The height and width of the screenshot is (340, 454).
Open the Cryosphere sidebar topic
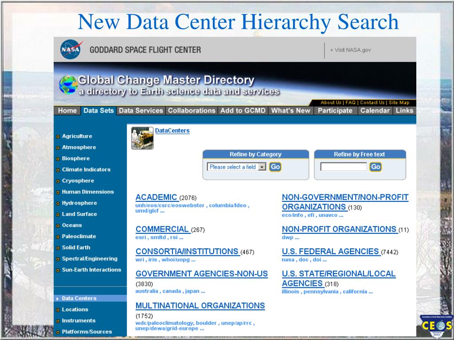point(78,181)
